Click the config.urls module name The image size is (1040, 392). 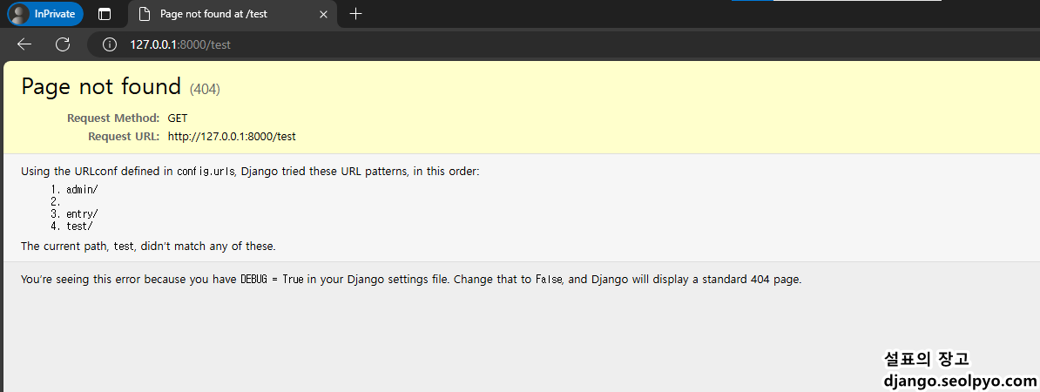point(206,172)
